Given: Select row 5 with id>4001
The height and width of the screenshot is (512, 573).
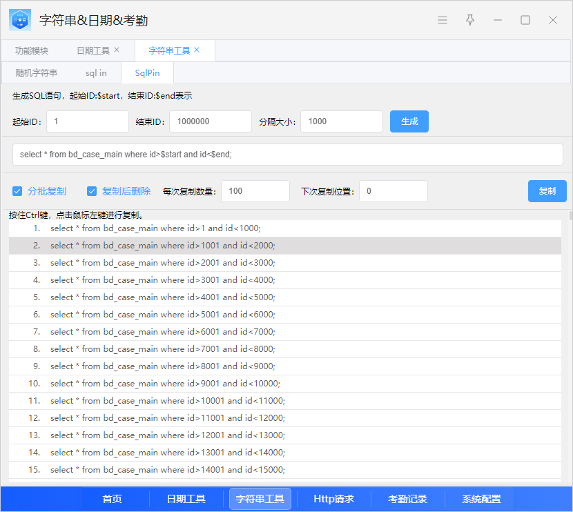Looking at the screenshot, I should coord(285,297).
